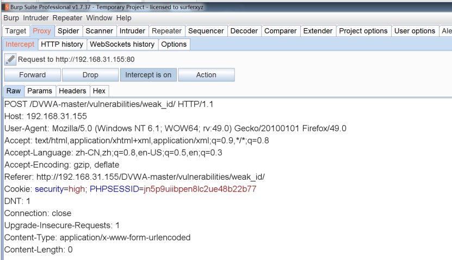Switch to the Decoder tab
This screenshot has width=452, height=260.
click(244, 31)
